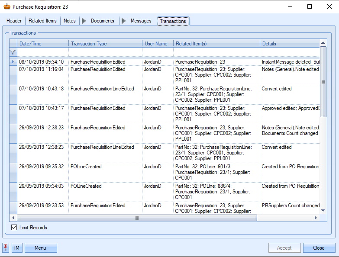339x257 pixels.
Task: Click the Purchase Requisition window title icon
Action: (x=7, y=7)
